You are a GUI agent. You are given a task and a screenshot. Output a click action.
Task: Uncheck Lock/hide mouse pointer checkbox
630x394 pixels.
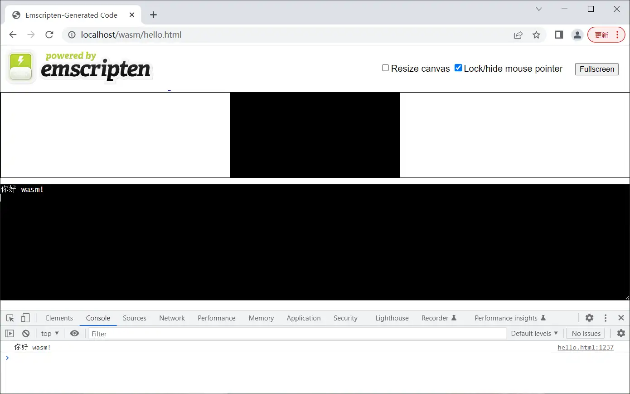(x=458, y=68)
